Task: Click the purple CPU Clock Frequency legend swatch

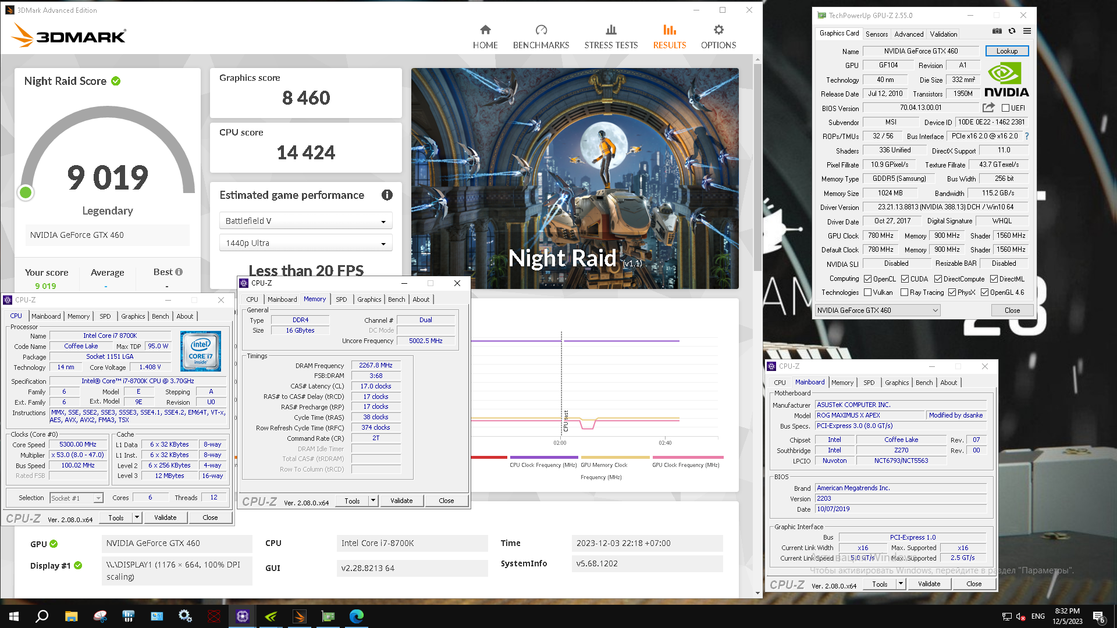Action: [544, 457]
